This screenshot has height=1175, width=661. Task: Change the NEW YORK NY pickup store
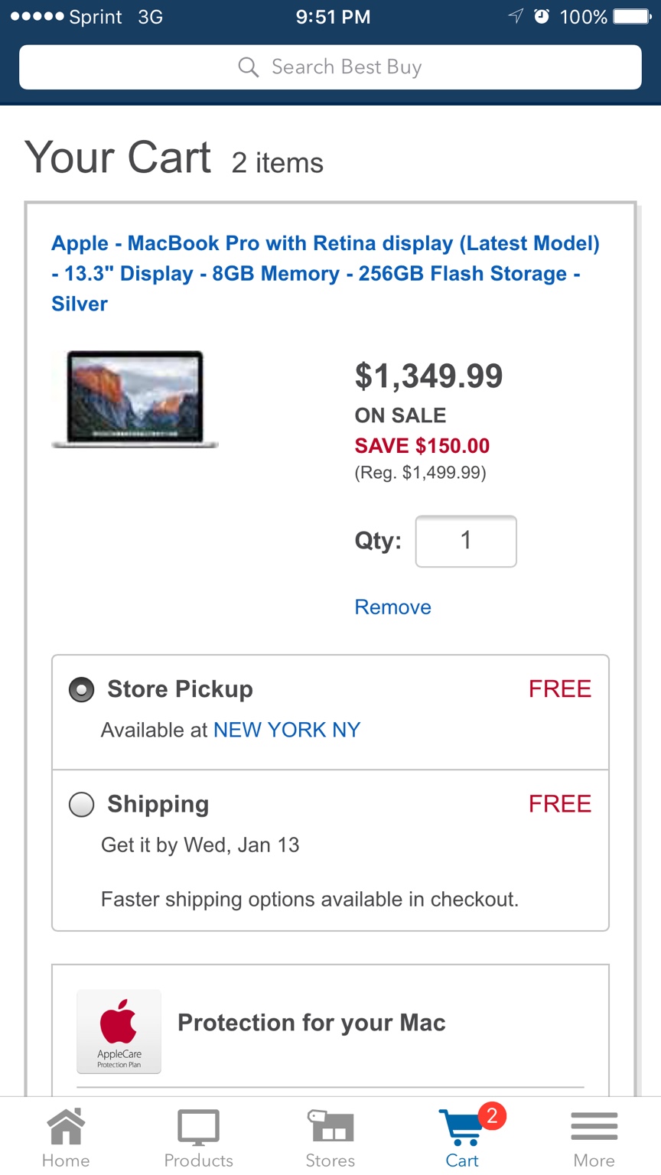click(x=287, y=730)
